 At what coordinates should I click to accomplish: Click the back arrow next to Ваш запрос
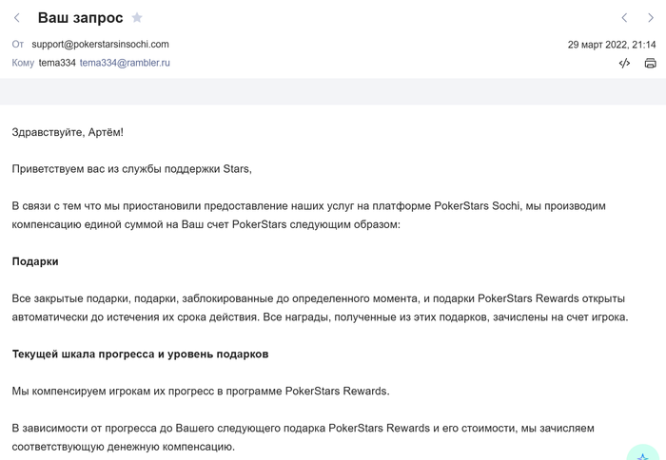point(17,18)
